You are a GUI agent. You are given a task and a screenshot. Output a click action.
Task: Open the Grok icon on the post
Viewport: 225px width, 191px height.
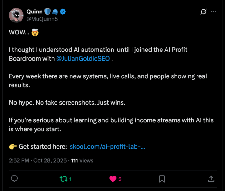pyautogui.click(x=203, y=12)
